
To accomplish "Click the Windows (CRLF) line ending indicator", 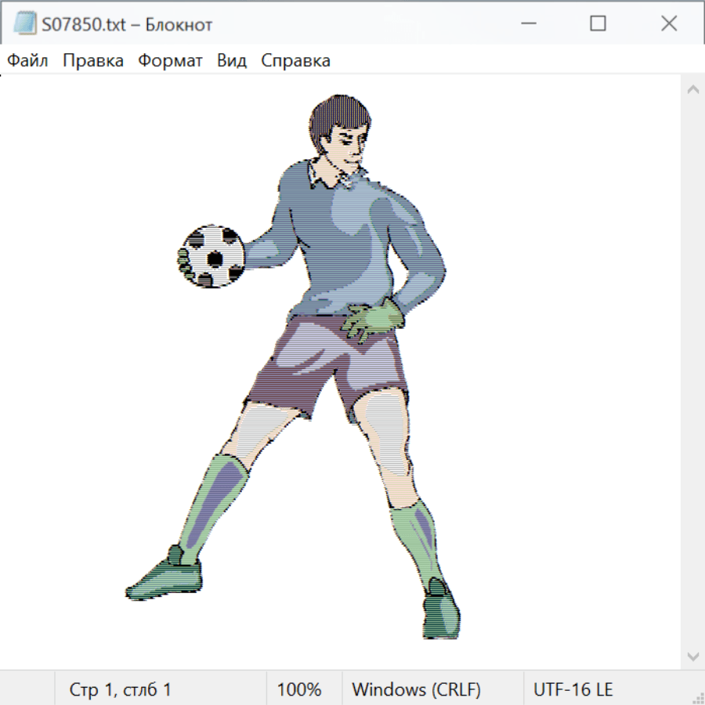I will point(416,690).
